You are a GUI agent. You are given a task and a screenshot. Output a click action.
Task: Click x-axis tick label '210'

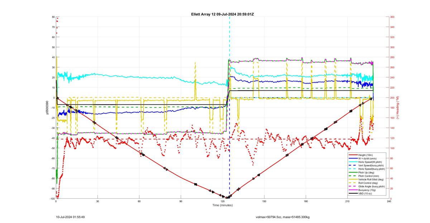347,201
